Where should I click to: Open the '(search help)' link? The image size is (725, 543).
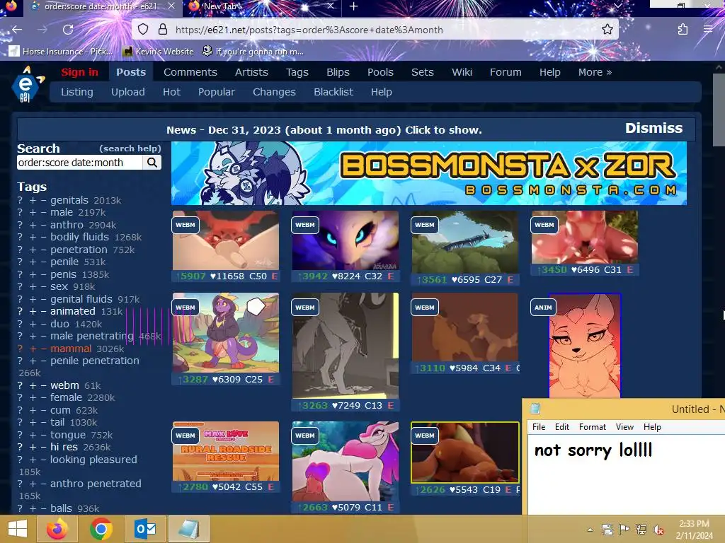coord(130,148)
